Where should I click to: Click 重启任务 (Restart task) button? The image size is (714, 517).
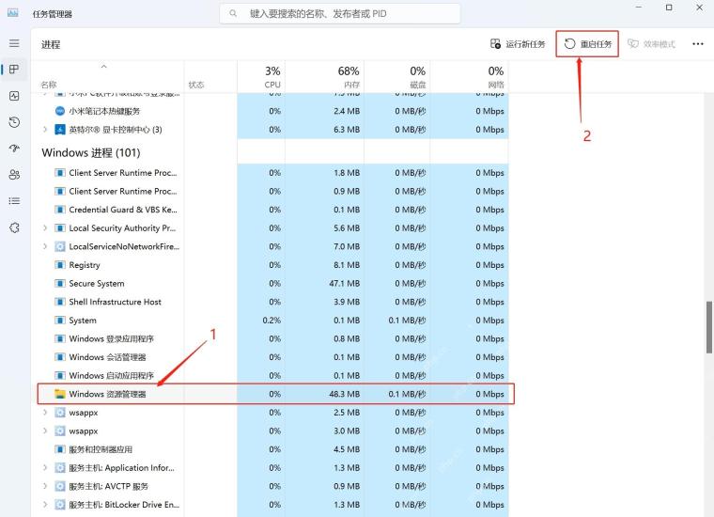point(587,44)
